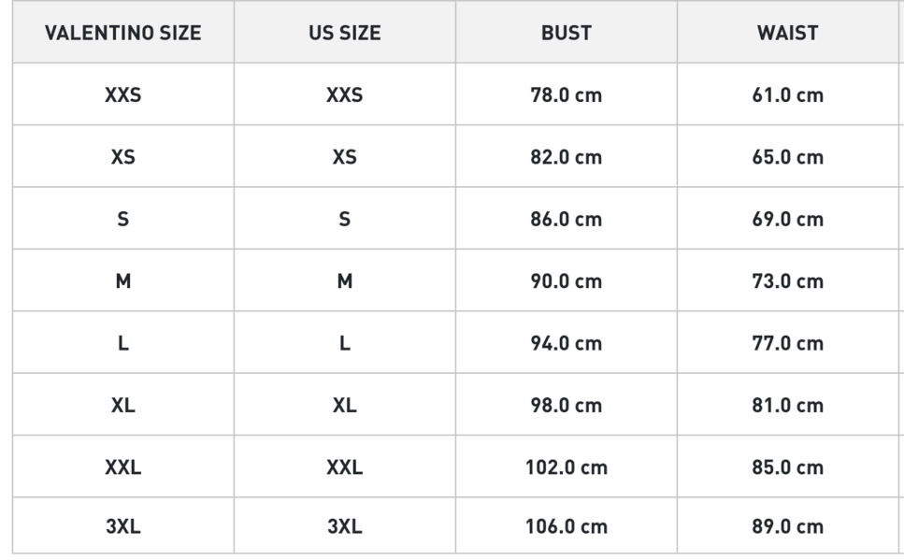This screenshot has width=904, height=560.
Task: Click the US SIZE column header
Action: pyautogui.click(x=345, y=33)
